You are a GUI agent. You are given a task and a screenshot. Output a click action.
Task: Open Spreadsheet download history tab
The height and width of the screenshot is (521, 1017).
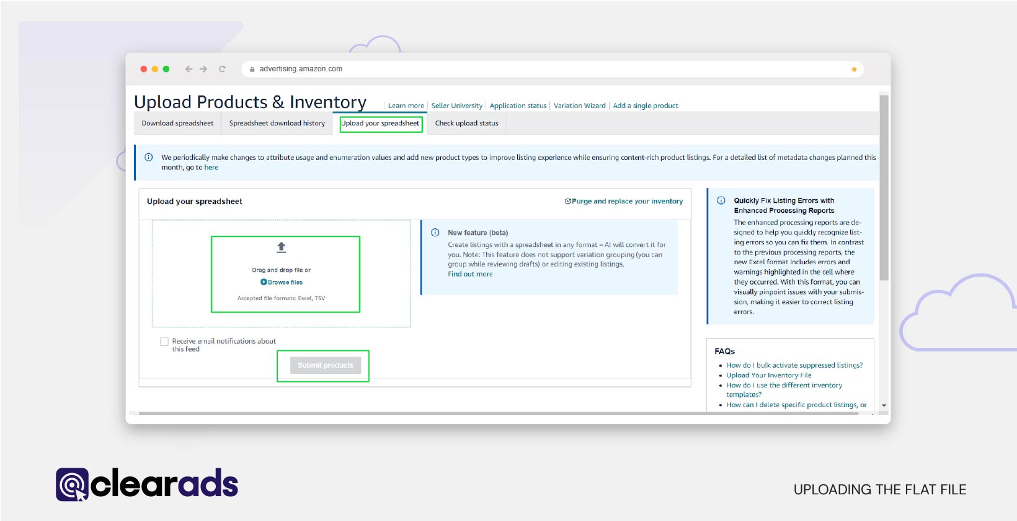click(277, 123)
